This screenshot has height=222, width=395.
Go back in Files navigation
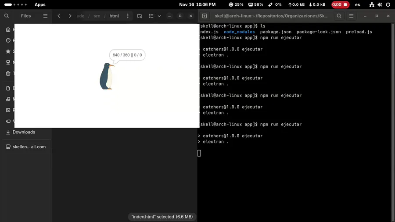tap(59, 16)
